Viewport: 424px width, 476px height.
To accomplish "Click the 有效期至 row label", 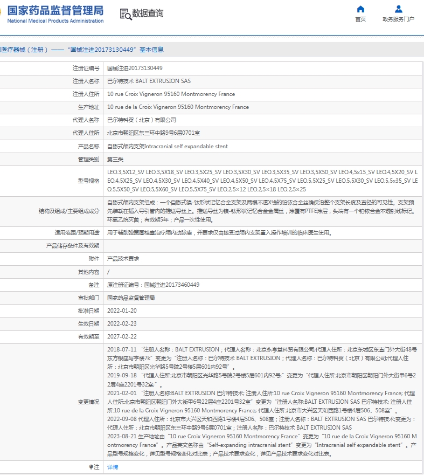I will (88, 337).
